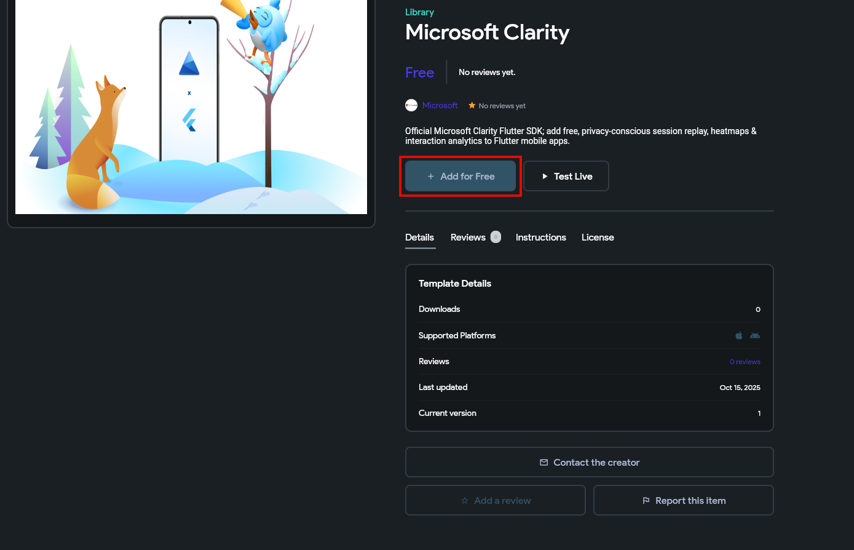This screenshot has width=854, height=550.
Task: Click the envelope icon on Contact the creator
Action: tap(544, 462)
